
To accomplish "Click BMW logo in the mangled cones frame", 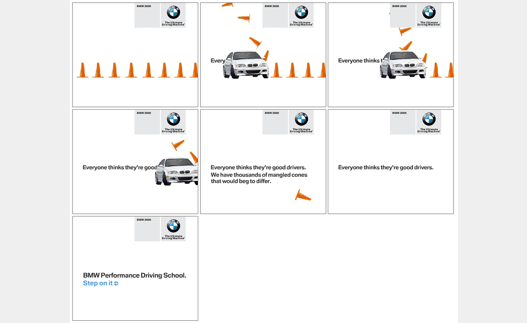I will pos(301,119).
